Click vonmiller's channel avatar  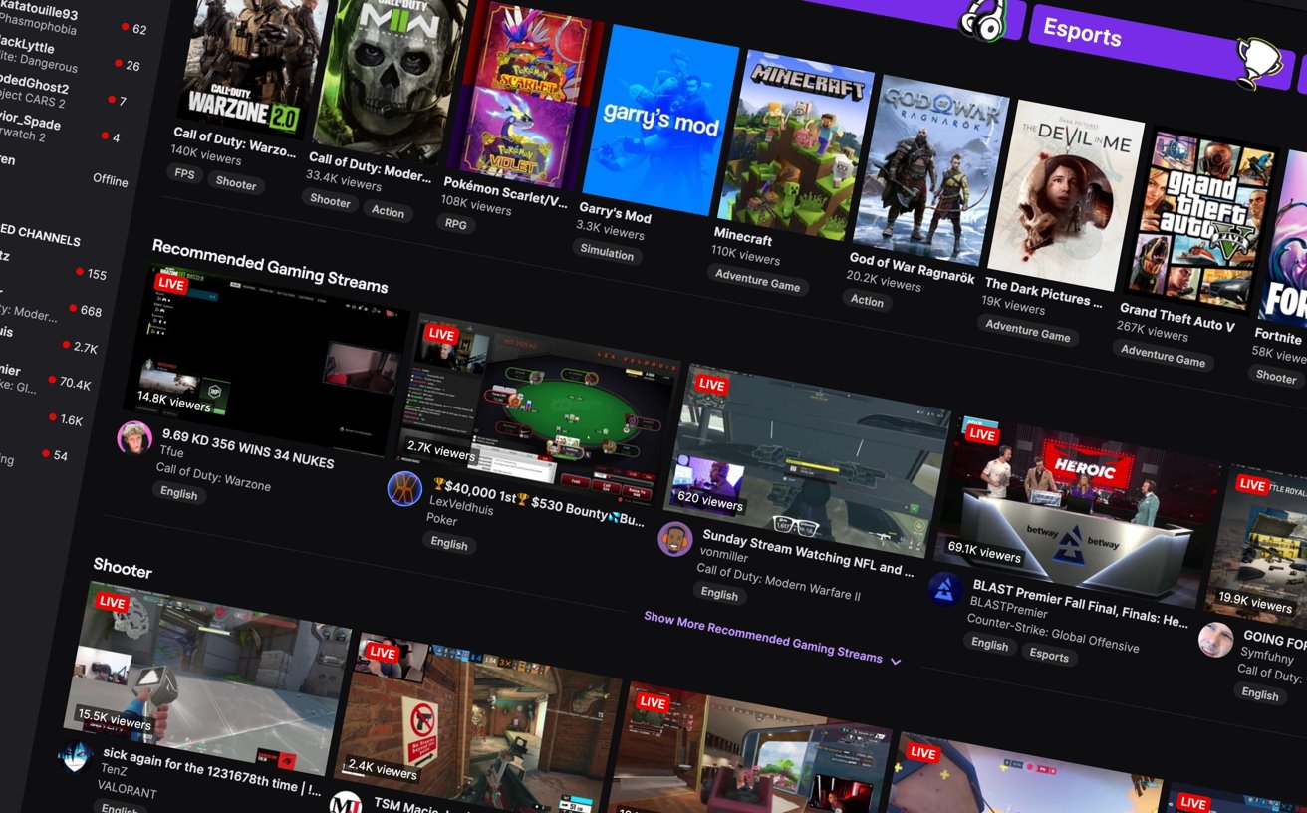pos(674,538)
